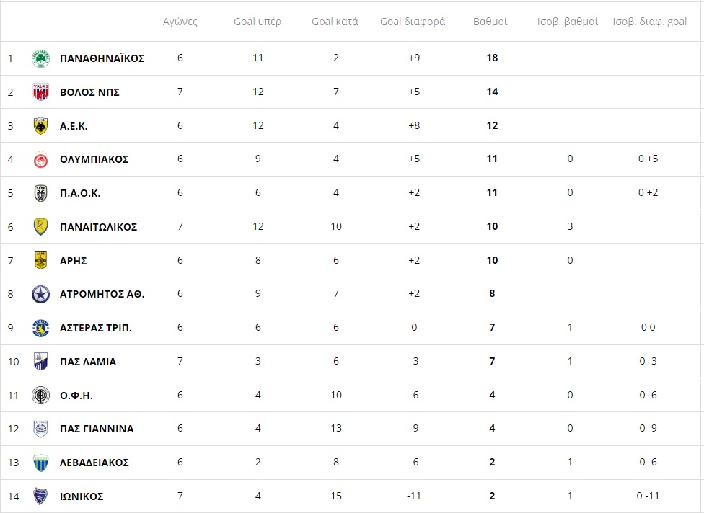Select the Ο.Φ.Η. club badge
The width and height of the screenshot is (704, 513).
tap(41, 395)
